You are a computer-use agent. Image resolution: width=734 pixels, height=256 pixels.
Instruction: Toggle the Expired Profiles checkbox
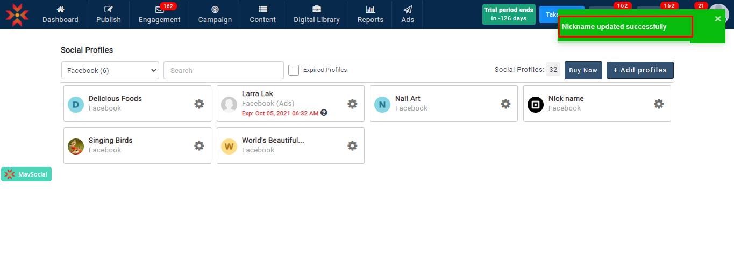pos(294,70)
